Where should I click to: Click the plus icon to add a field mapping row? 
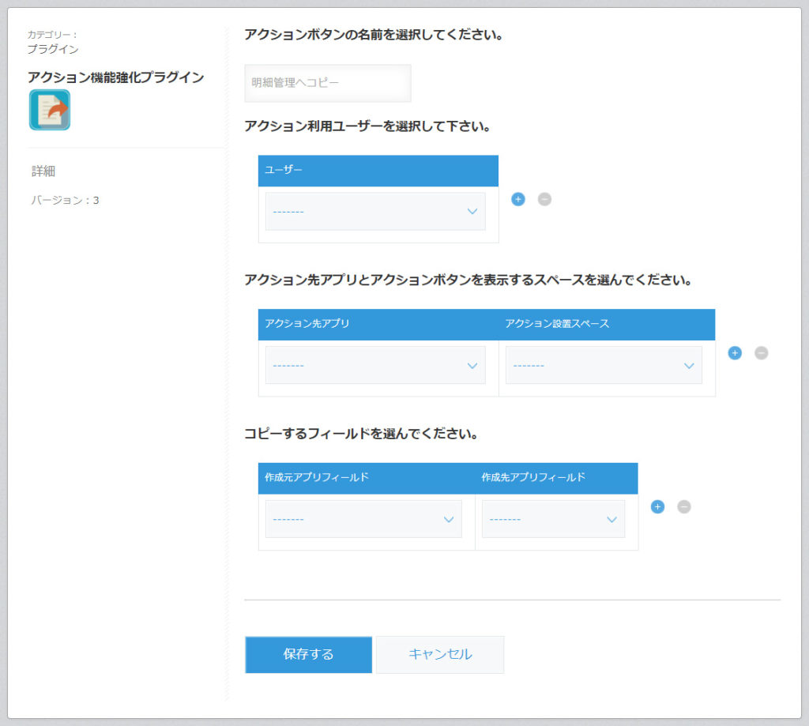click(x=657, y=506)
